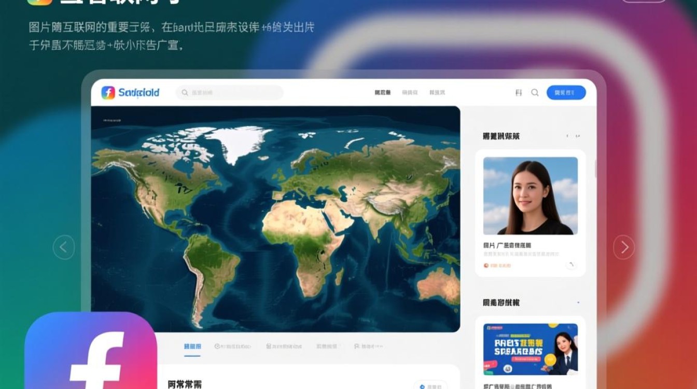
Task: Open the woman portrait photo card
Action: pos(531,196)
